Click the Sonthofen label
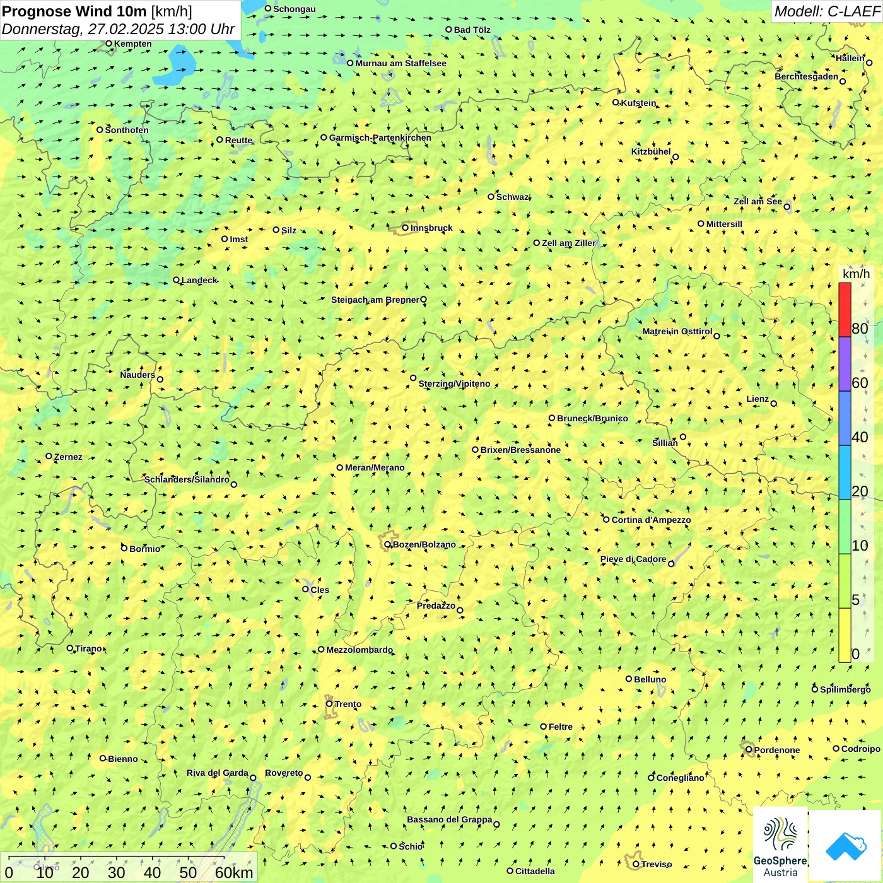This screenshot has height=883, width=883. [127, 130]
